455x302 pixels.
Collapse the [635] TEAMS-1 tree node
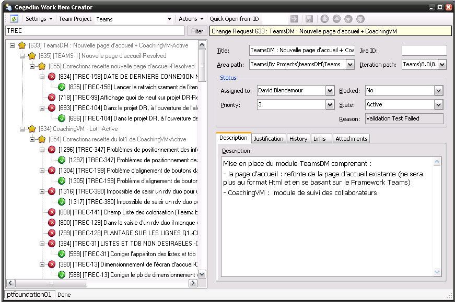coord(22,56)
